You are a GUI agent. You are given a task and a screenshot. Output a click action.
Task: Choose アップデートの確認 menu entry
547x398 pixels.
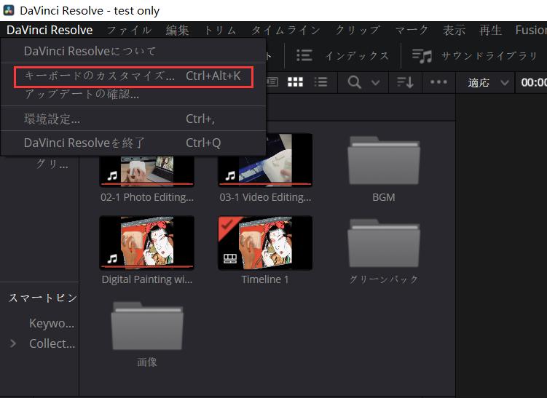click(133, 94)
